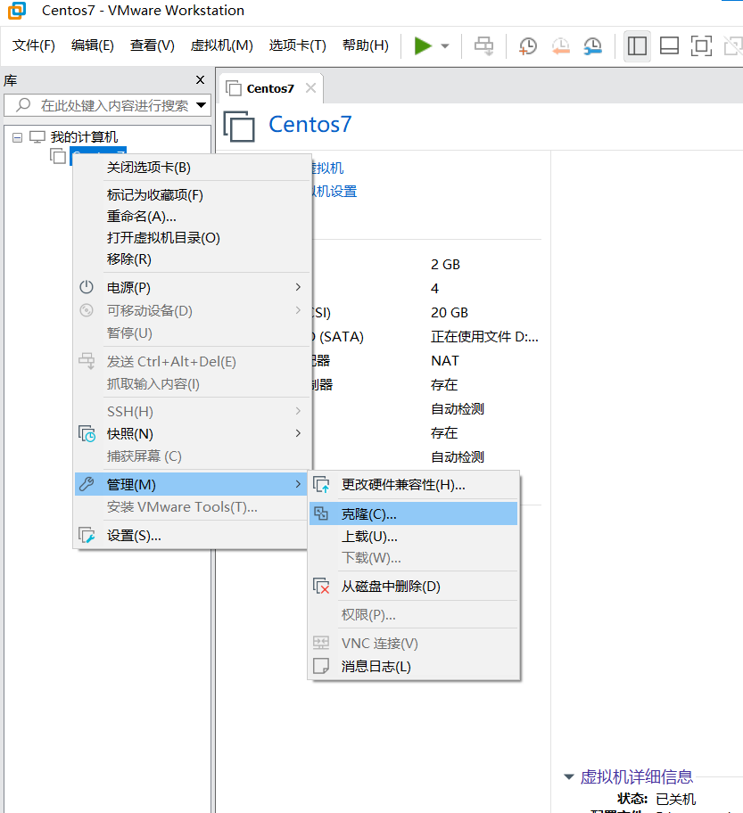Select 我的计算机 in the library tree
The image size is (743, 813).
[x=84, y=137]
